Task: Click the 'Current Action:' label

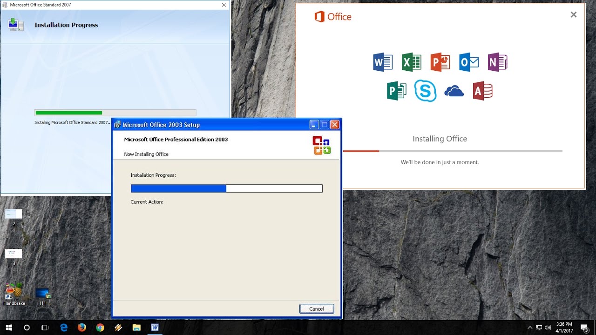Action: click(x=147, y=202)
